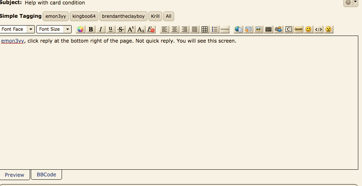This screenshot has height=186, width=362.
Task: Insert a bulleted list
Action: coord(215,29)
